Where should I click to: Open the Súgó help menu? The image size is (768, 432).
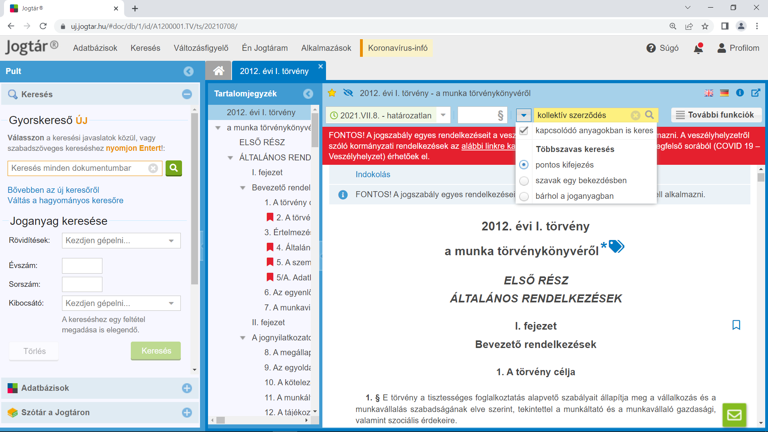pos(662,48)
